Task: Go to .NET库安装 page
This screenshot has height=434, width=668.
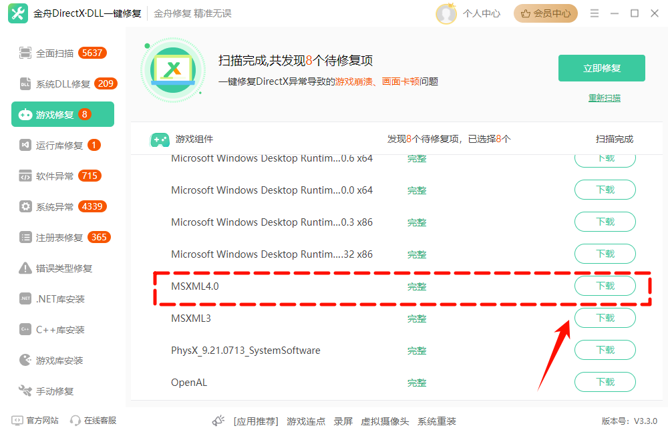Action: 63,298
